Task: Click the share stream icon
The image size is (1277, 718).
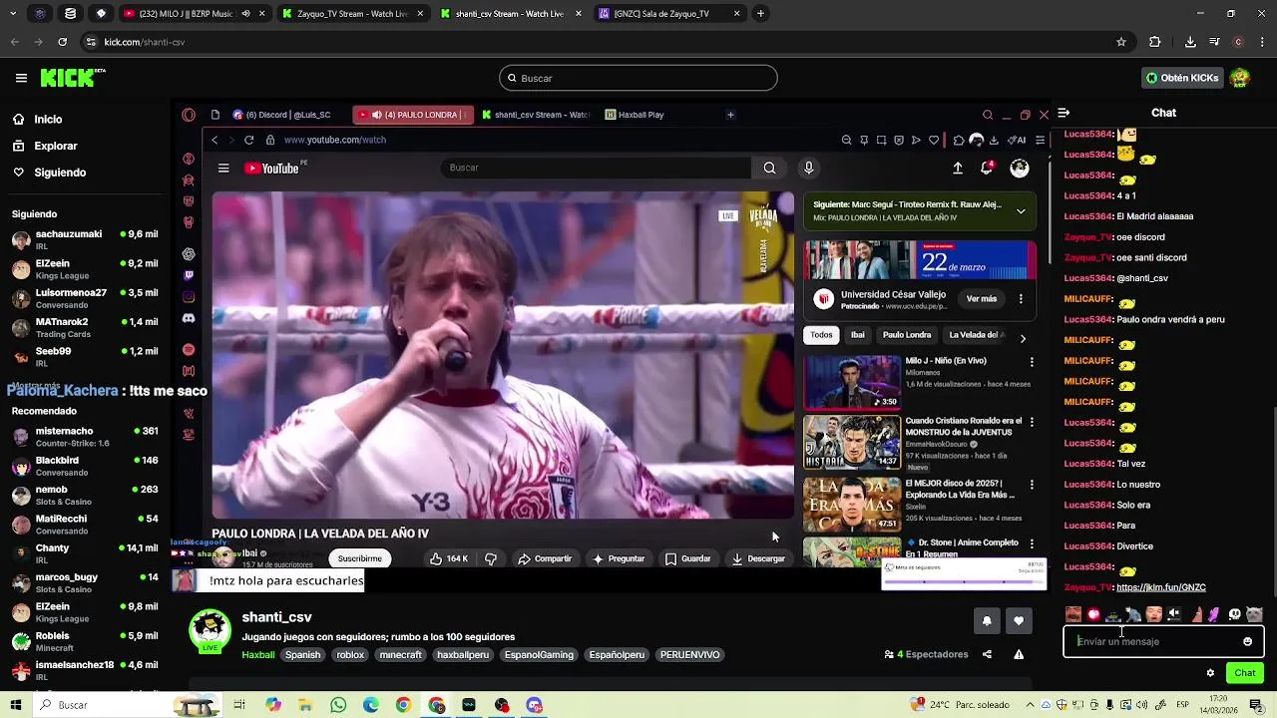Action: point(987,654)
